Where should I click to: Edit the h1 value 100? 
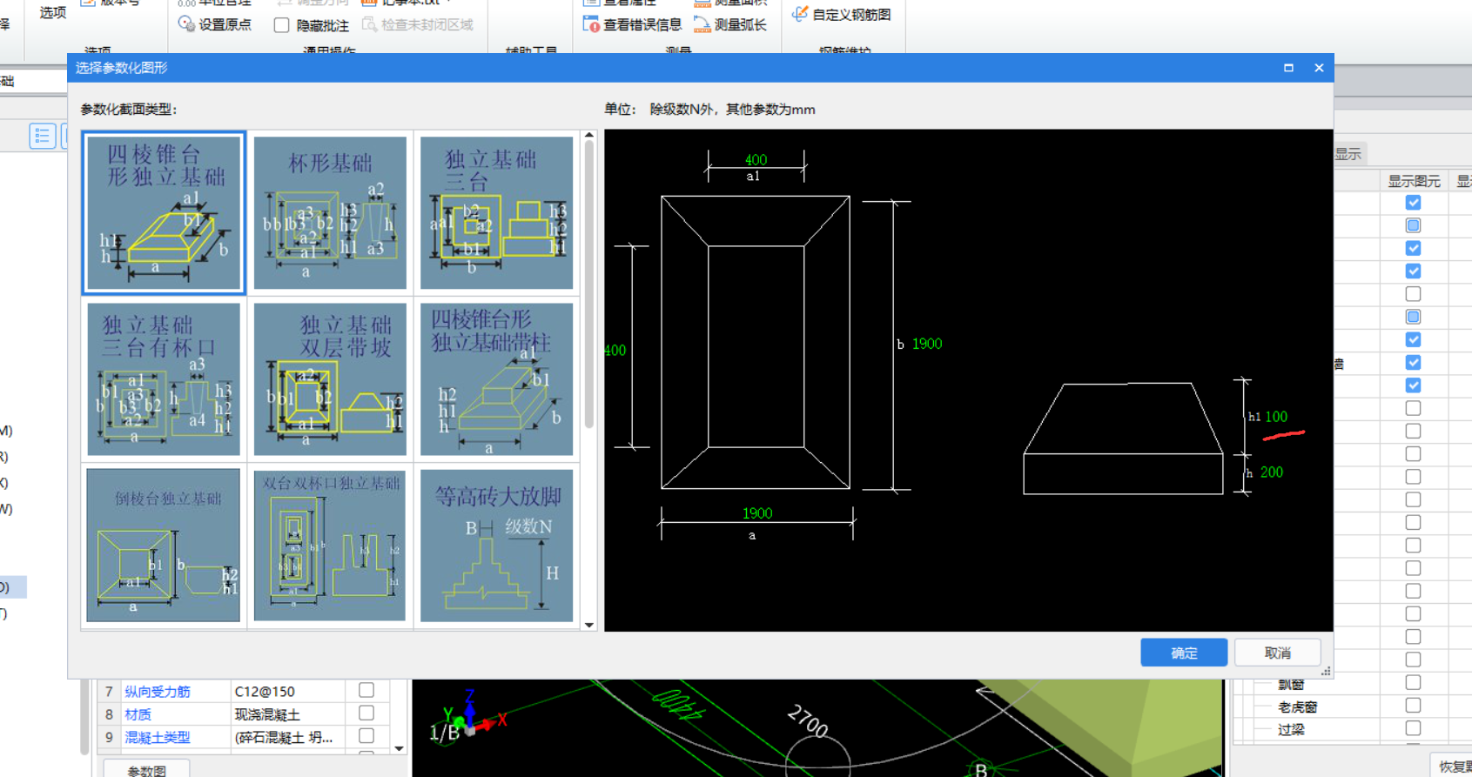[x=1276, y=417]
